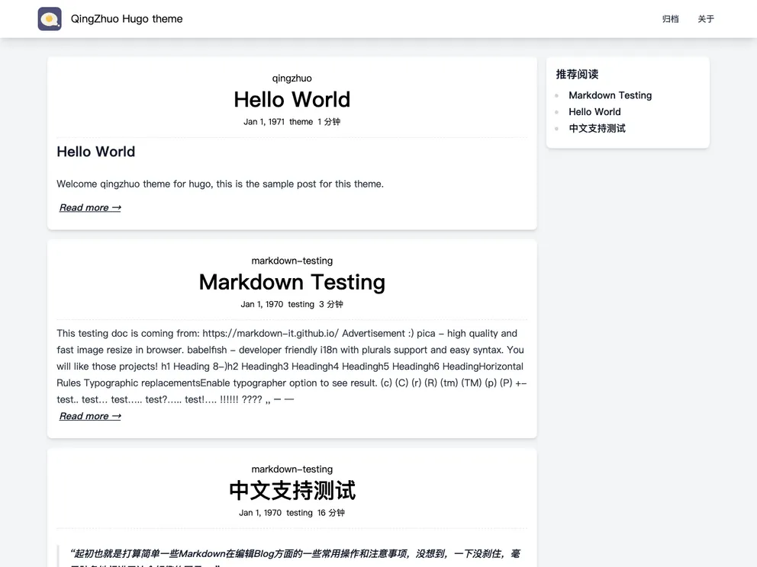Open the 归档 menu item
This screenshot has width=757, height=567.
[670, 19]
